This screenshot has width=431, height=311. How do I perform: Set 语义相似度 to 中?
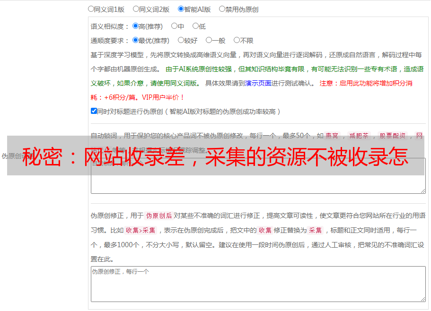174,26
